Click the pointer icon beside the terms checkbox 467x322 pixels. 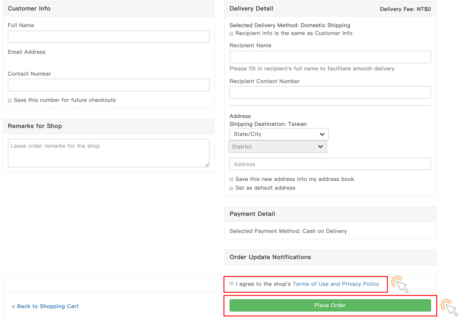pyautogui.click(x=400, y=284)
